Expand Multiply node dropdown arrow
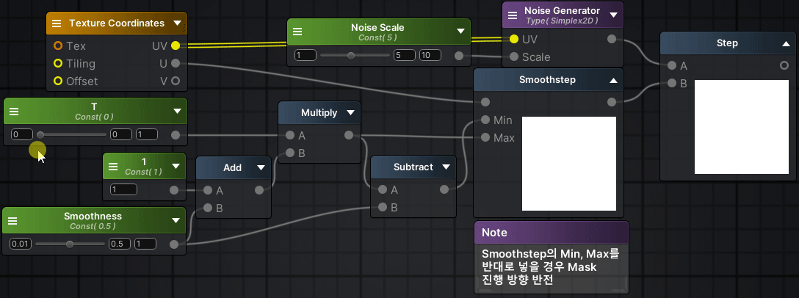This screenshot has height=298, width=799. (350, 112)
